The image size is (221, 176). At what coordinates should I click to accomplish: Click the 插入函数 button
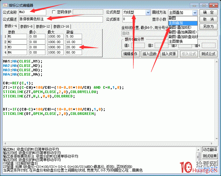[x=149, y=54]
